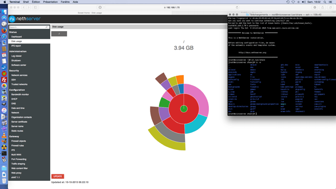Click the green center of the sunburst chart

[184, 109]
